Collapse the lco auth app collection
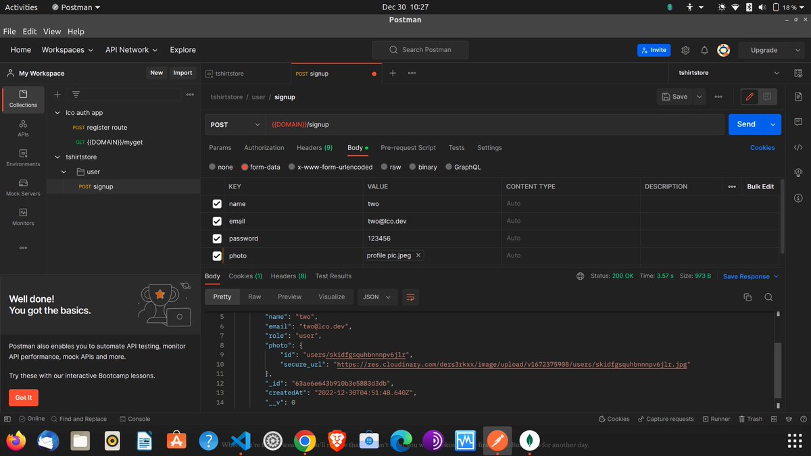Screen dimensions: 811x456 click(57, 113)
